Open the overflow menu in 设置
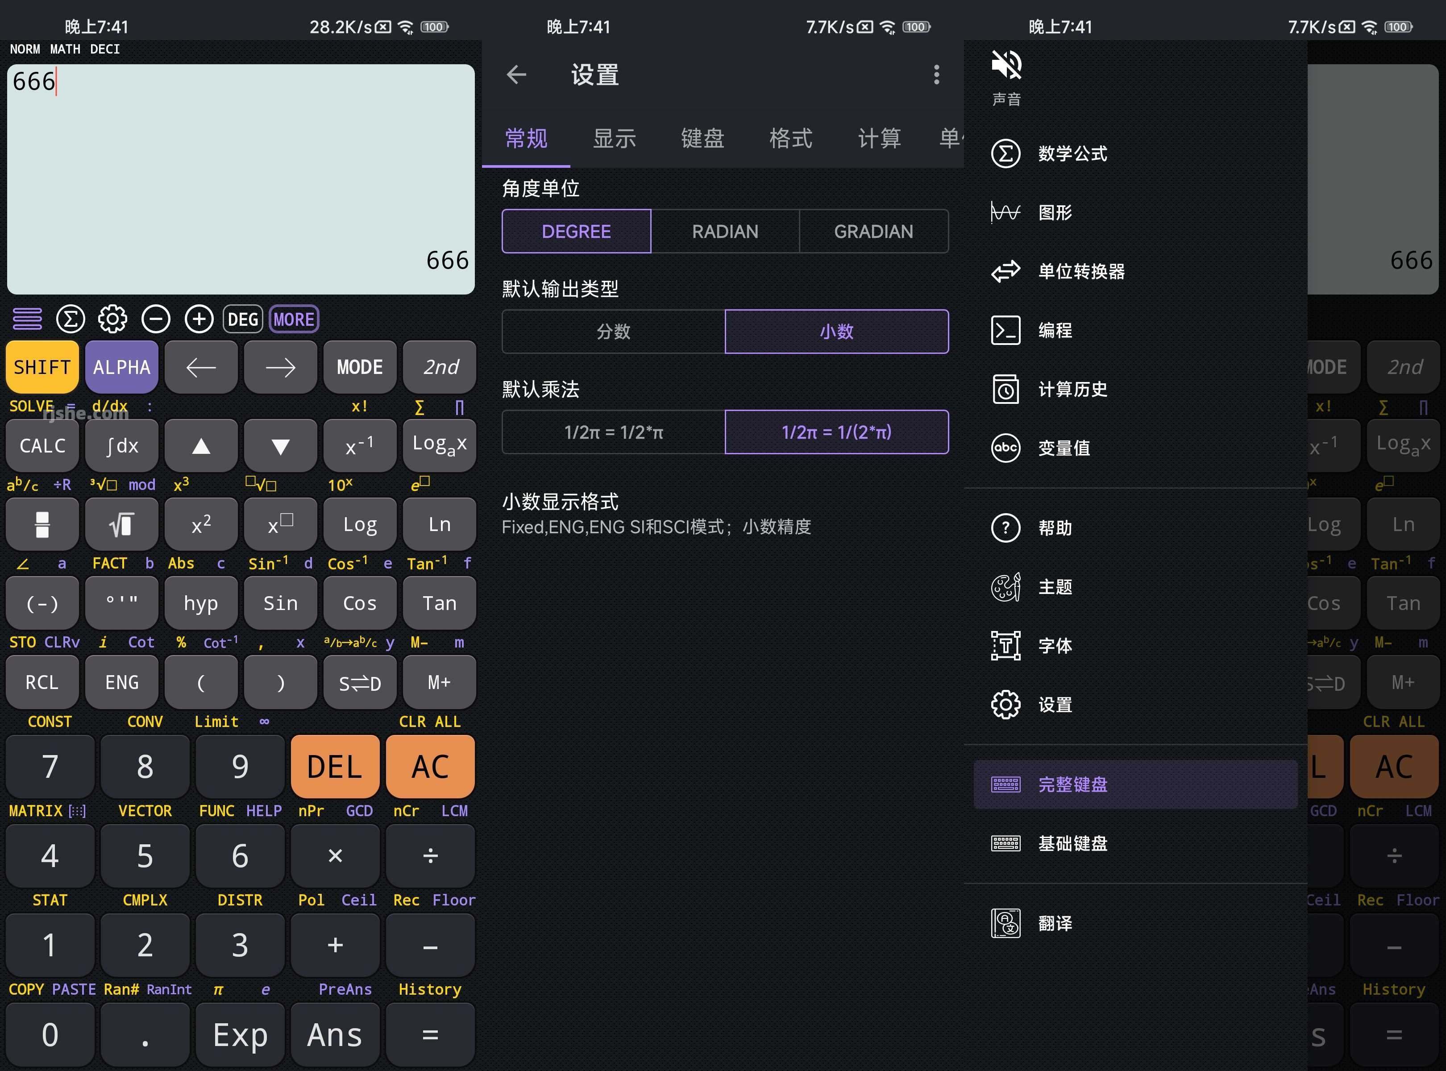Viewport: 1446px width, 1071px height. pos(936,75)
